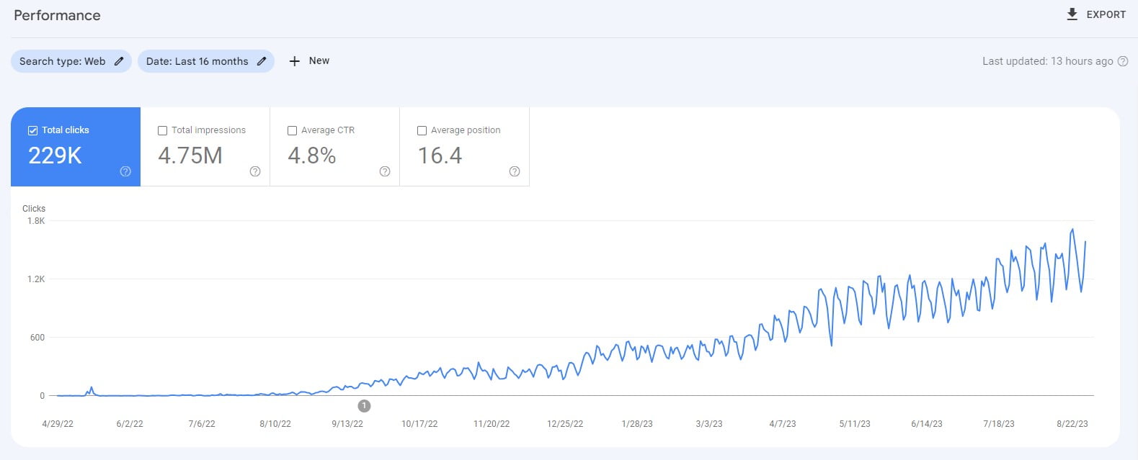Select the 229K total clicks value

(x=55, y=155)
